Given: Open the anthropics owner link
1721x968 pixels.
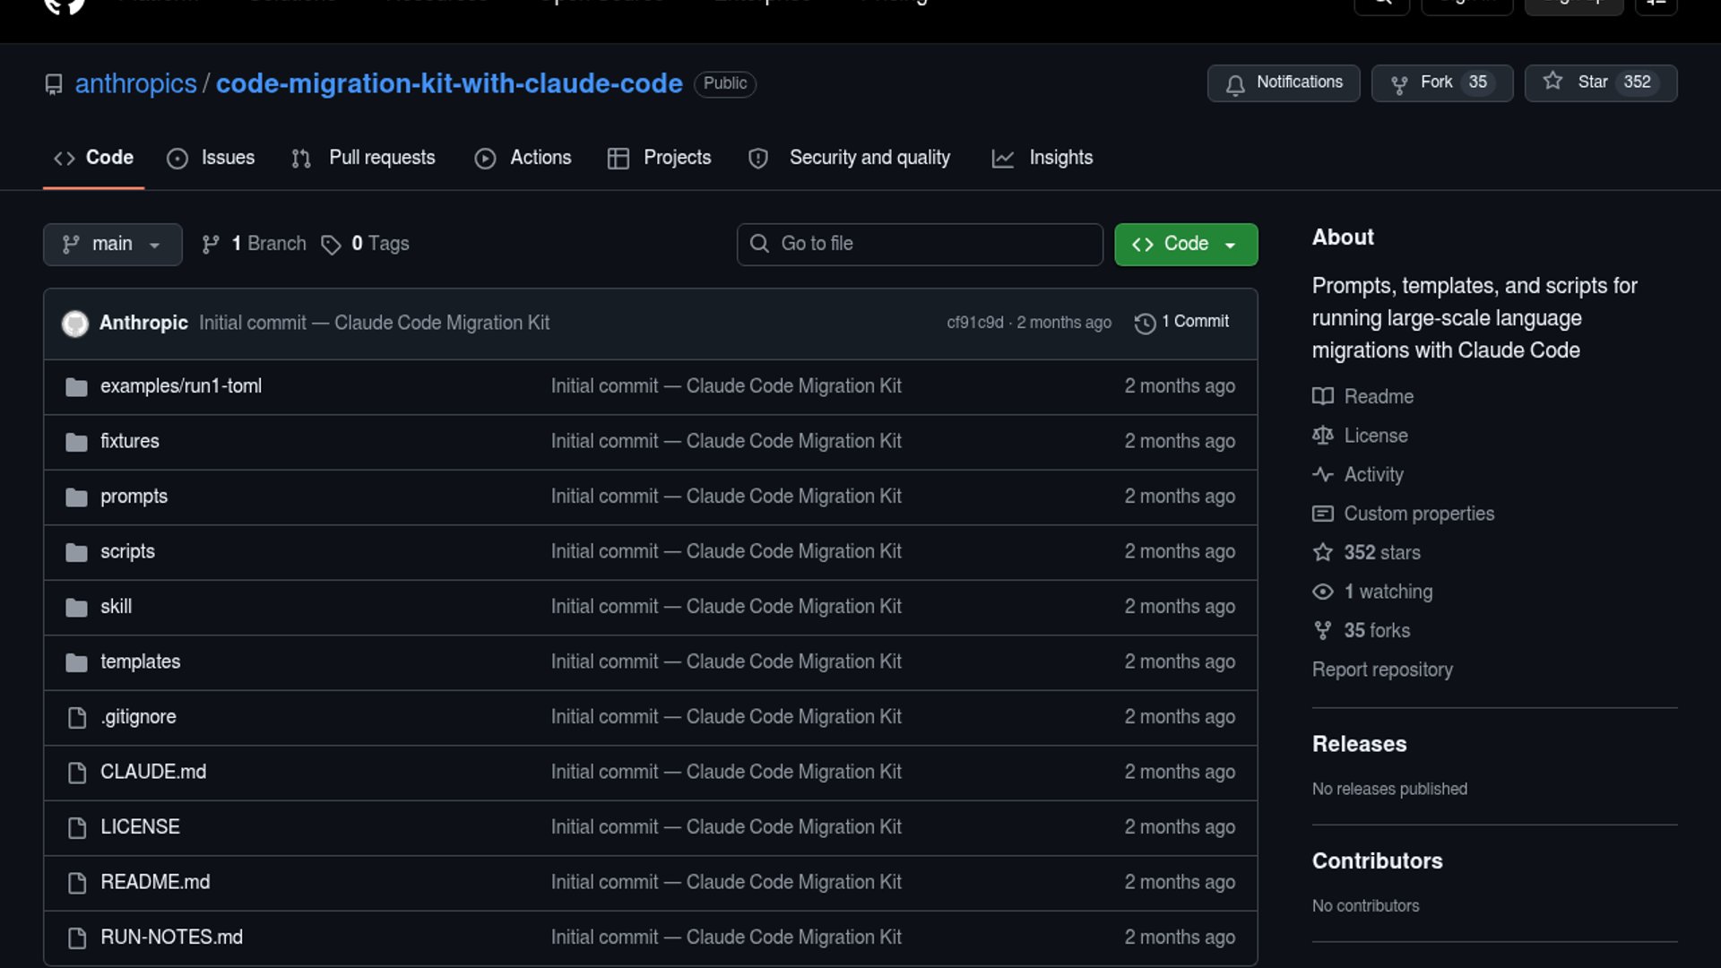Looking at the screenshot, I should click(x=135, y=83).
